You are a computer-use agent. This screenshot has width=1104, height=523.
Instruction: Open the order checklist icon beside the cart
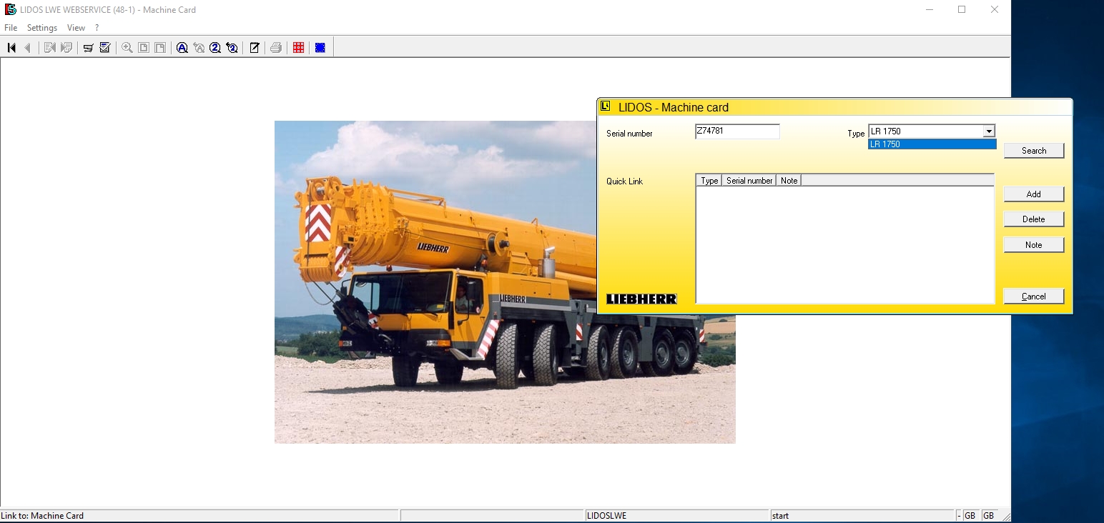(x=104, y=47)
